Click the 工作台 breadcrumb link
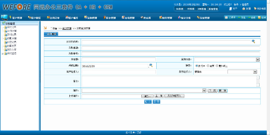 (x=54, y=28)
